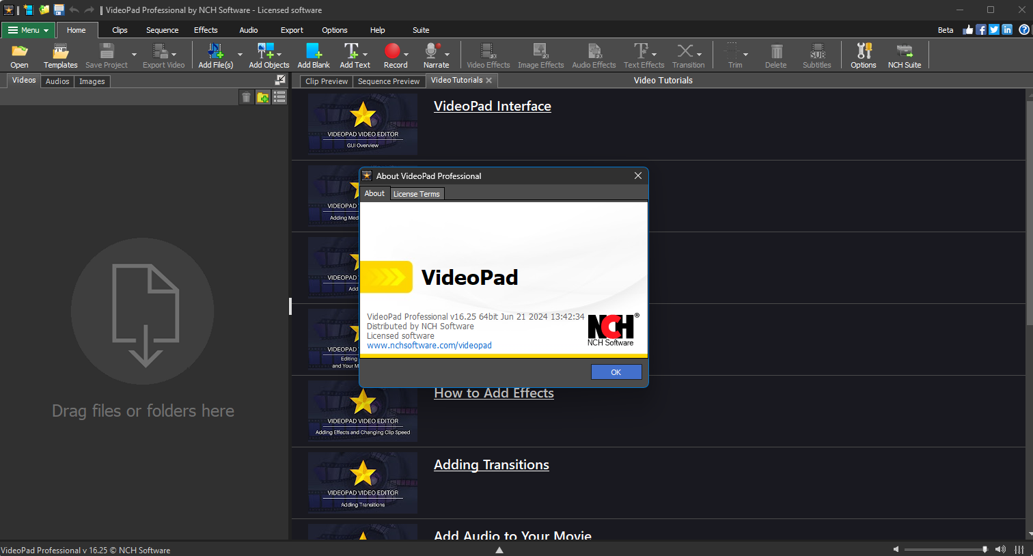Open the Add Text dropdown arrow
This screenshot has width=1033, height=556.
coord(366,55)
